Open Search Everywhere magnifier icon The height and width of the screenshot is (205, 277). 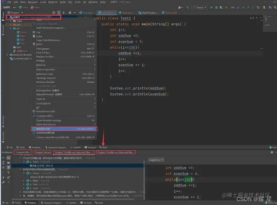[275, 8]
